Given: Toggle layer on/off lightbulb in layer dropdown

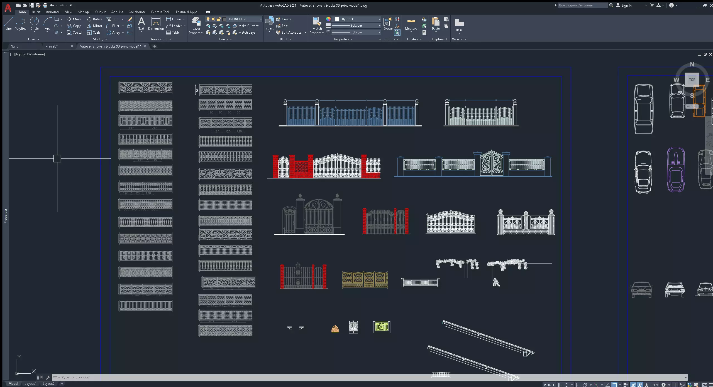Looking at the screenshot, I should pos(208,19).
